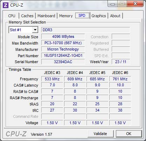Click the 761 MHz frequency cell
Viewport: 146px width, 141px height.
pyautogui.click(x=120, y=79)
